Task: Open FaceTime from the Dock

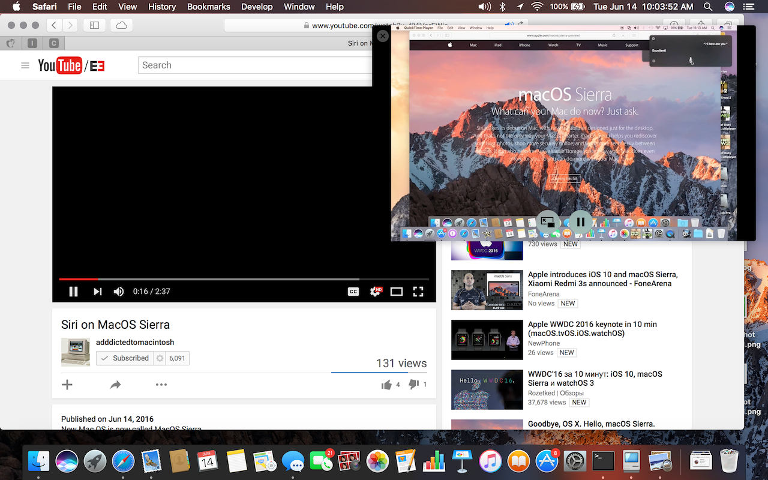Action: pos(321,461)
